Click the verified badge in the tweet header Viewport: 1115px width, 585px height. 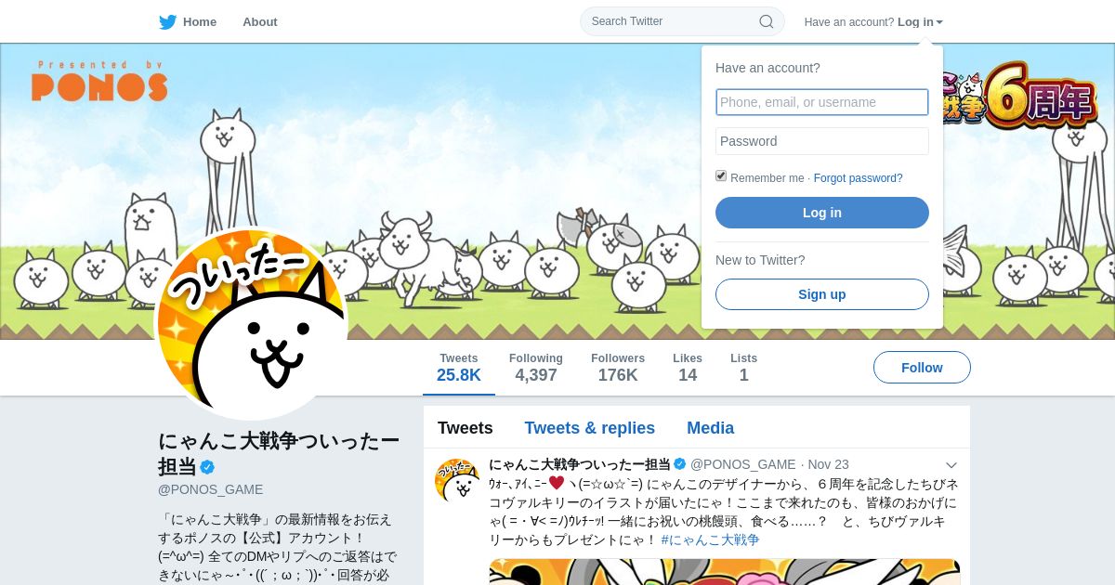pos(680,464)
